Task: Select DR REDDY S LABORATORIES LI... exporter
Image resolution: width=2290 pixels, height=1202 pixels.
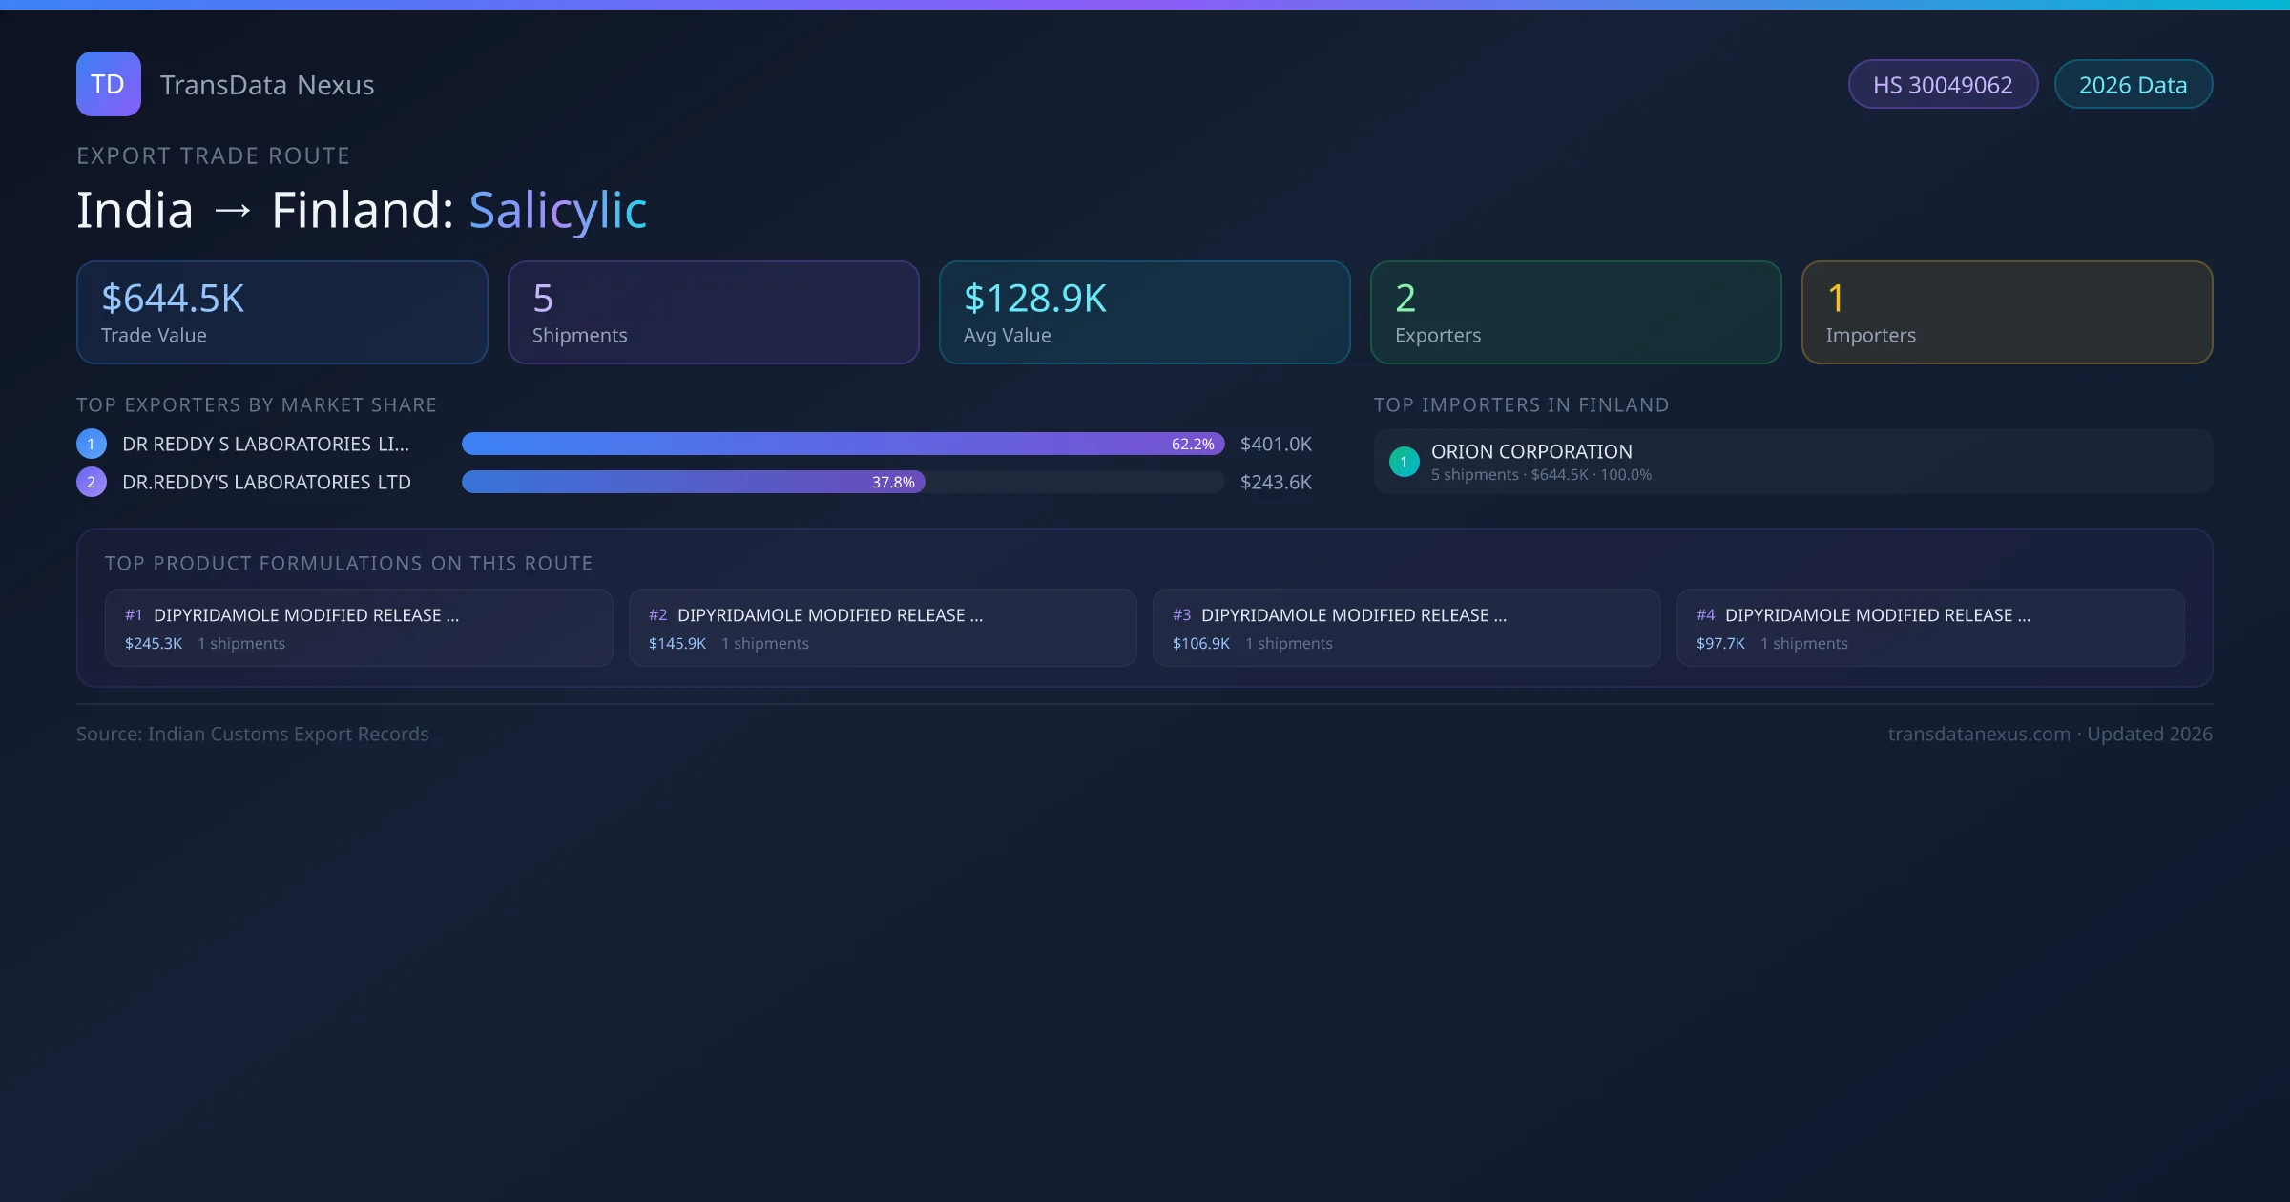Action: click(265, 444)
